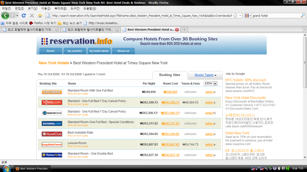The image size is (307, 172).
Task: Open the 도움말 (Help) menu
Action: (x=89, y=8)
